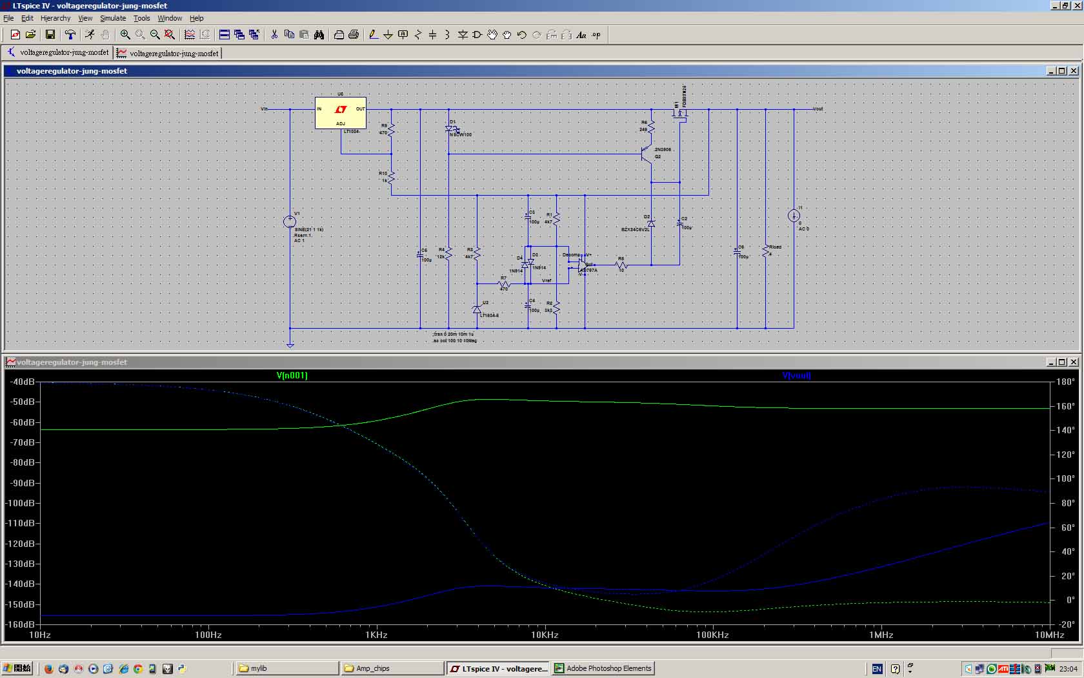Click the EN language indicator
Screen dimensions: 1084x678
877,668
